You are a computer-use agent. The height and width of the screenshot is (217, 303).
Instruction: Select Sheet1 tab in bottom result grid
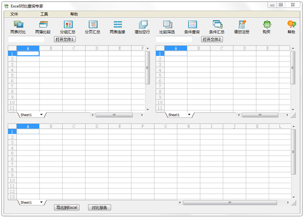click(26, 202)
